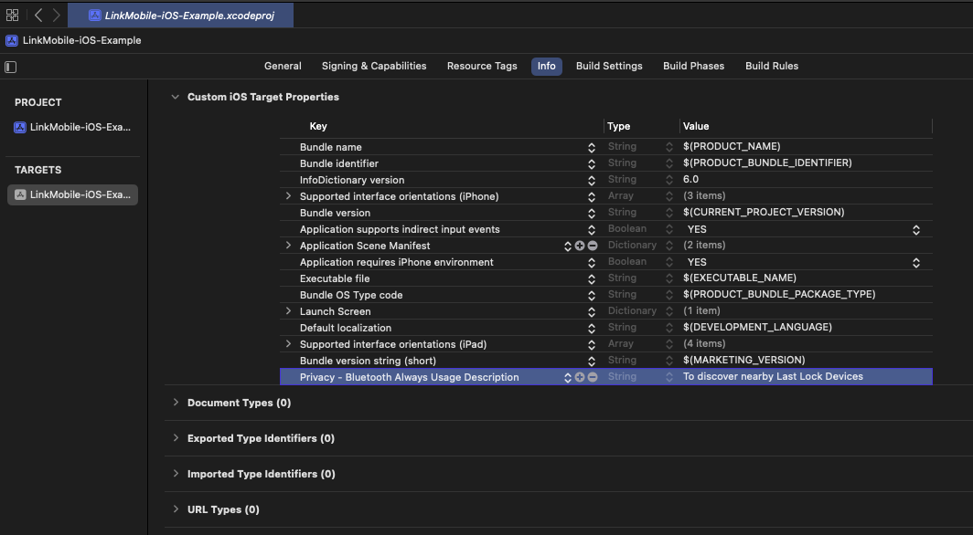Open key stepper for Bundle version row
Viewport: 973px width, 535px height.
tap(592, 213)
